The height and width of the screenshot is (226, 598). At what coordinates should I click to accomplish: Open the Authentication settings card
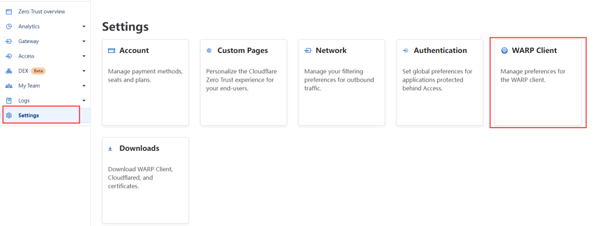[440, 82]
